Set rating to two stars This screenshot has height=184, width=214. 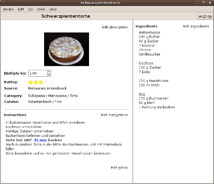click(x=36, y=82)
